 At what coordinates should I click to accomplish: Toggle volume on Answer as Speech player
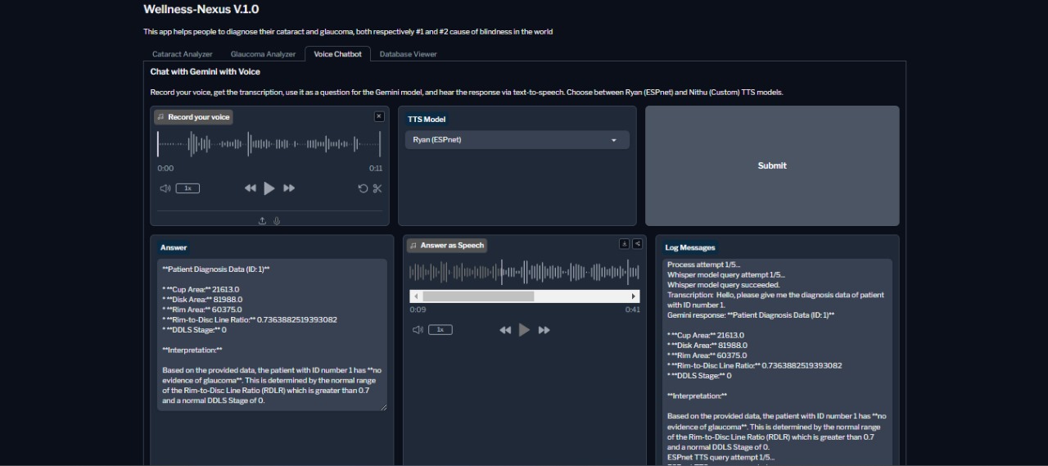(x=418, y=330)
